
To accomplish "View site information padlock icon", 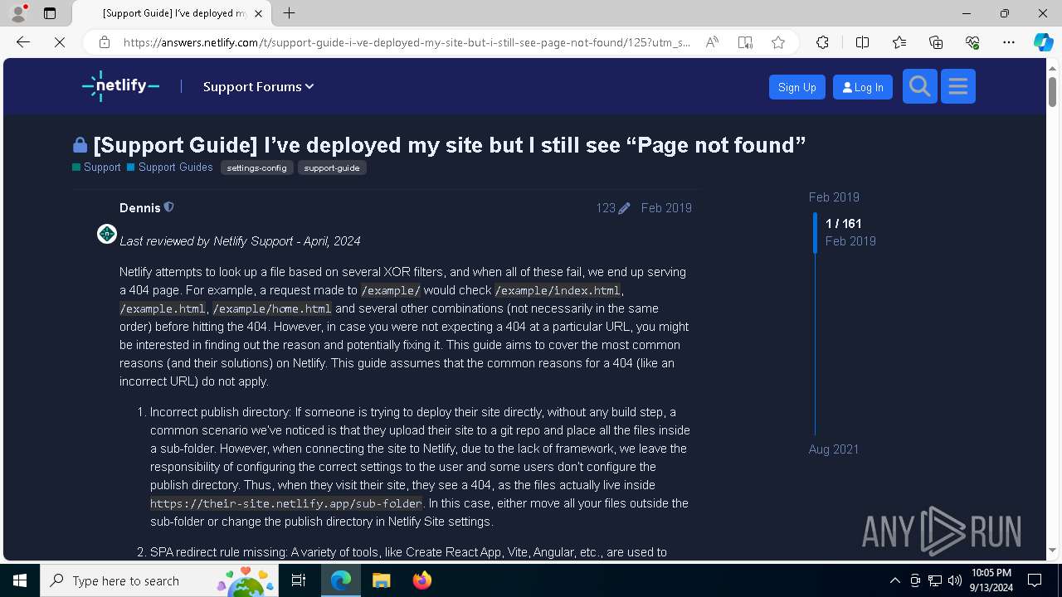I will [x=105, y=42].
